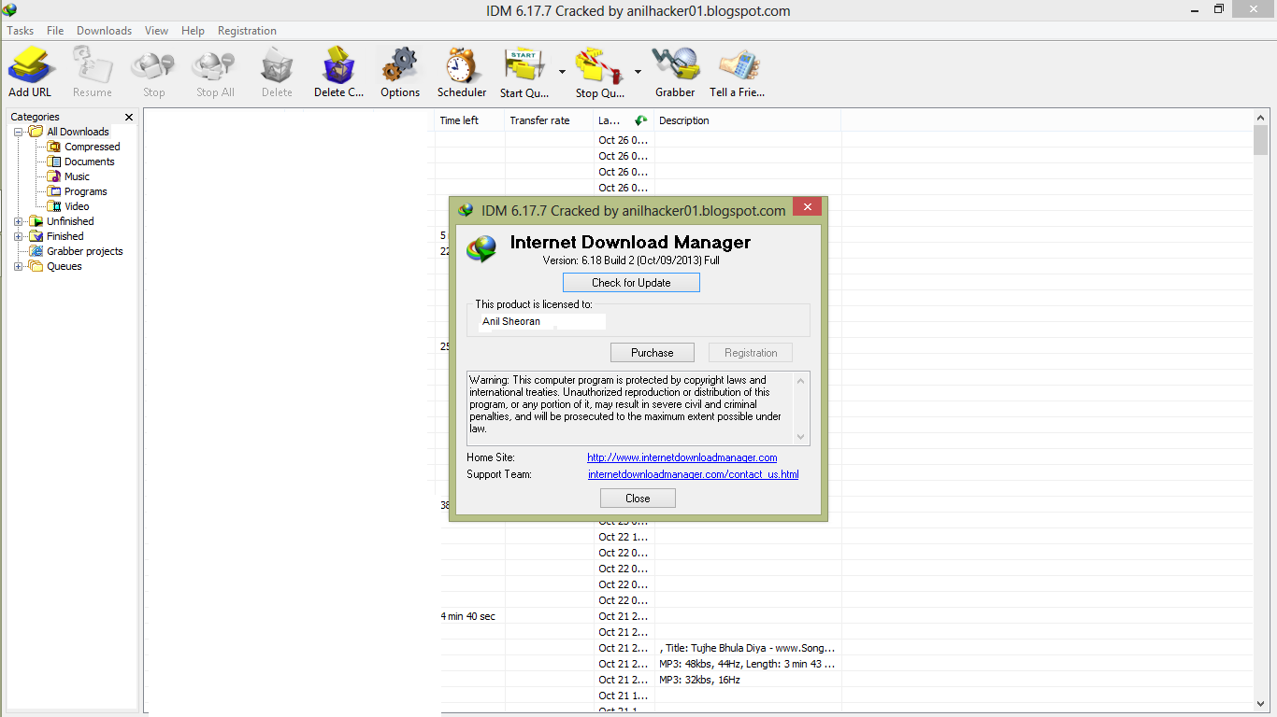Select the Unfinished category
Image resolution: width=1277 pixels, height=717 pixels.
[70, 221]
